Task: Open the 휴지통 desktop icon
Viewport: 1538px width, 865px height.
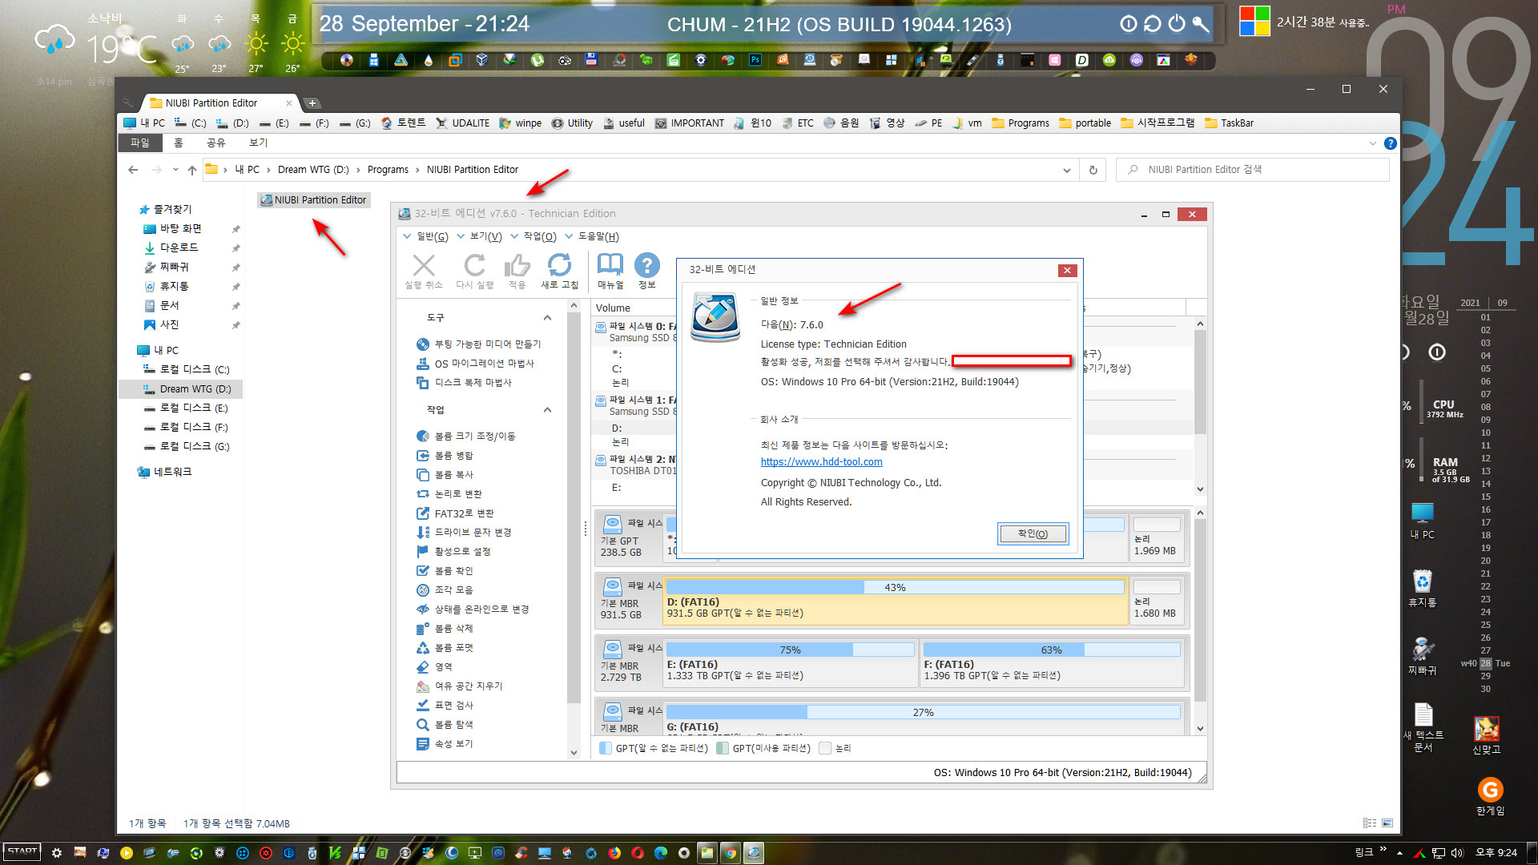Action: (x=1423, y=589)
